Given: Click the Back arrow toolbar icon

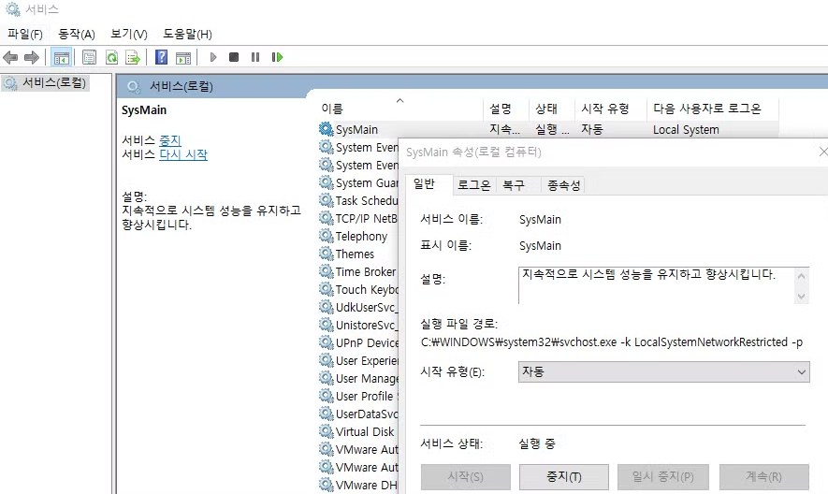Looking at the screenshot, I should tap(10, 57).
